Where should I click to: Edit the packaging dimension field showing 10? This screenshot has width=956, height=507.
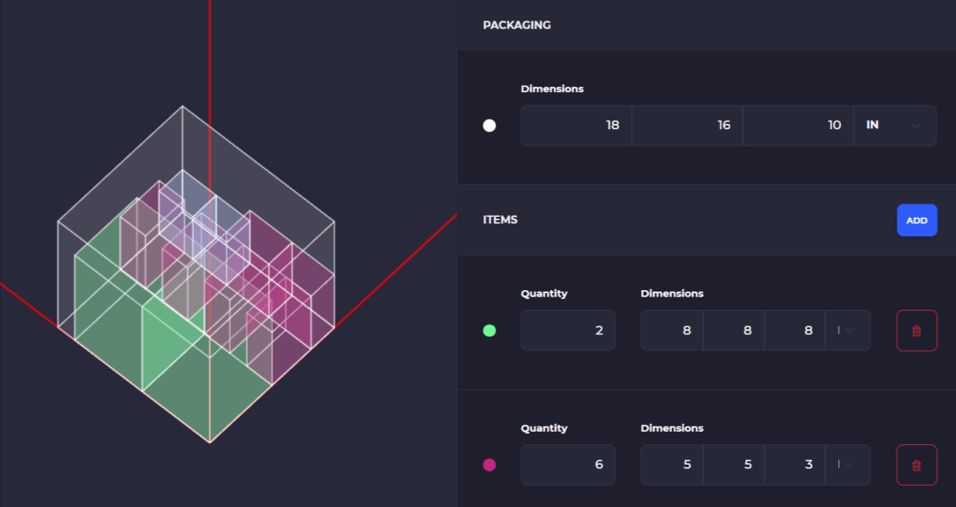[798, 126]
